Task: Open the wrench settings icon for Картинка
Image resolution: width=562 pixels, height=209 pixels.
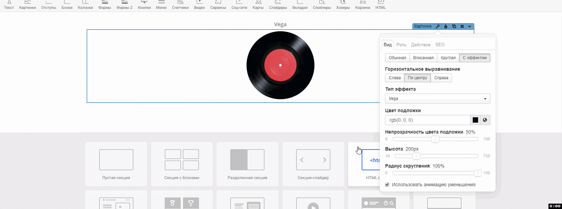Action: pos(438,26)
